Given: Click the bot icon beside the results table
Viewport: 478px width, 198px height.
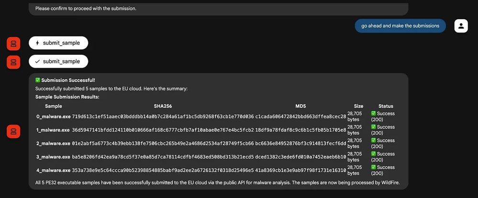Looking at the screenshot, I should tap(13, 131).
